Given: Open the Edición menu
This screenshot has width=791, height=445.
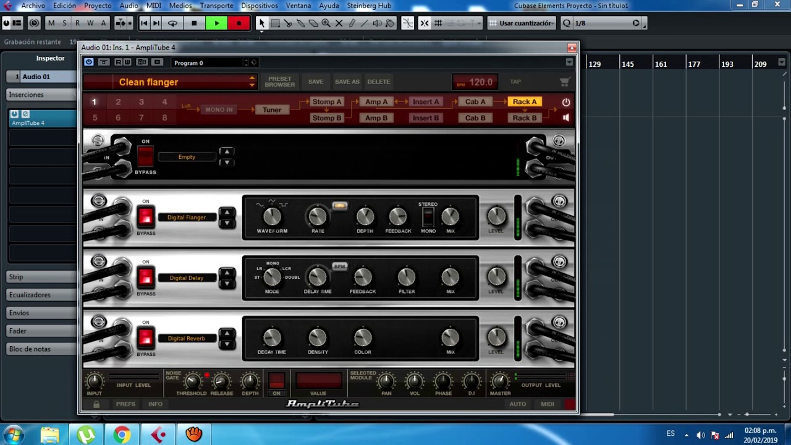Looking at the screenshot, I should click(64, 6).
